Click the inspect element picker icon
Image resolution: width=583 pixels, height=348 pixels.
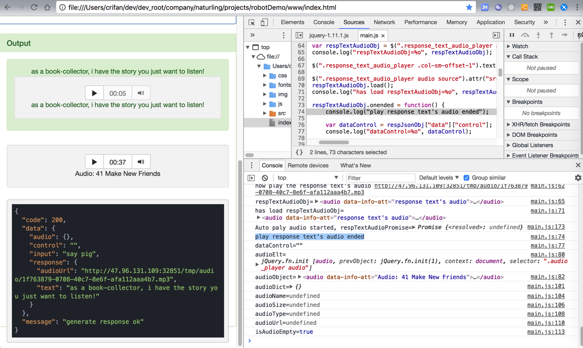click(251, 23)
